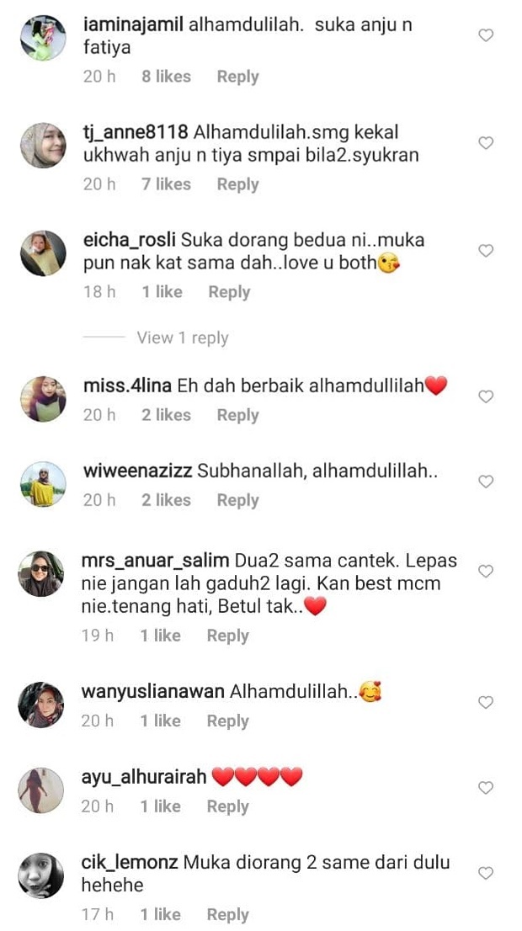
Task: Like wiweenazizz's Subhanallah comment via the heart
Action: tap(486, 481)
